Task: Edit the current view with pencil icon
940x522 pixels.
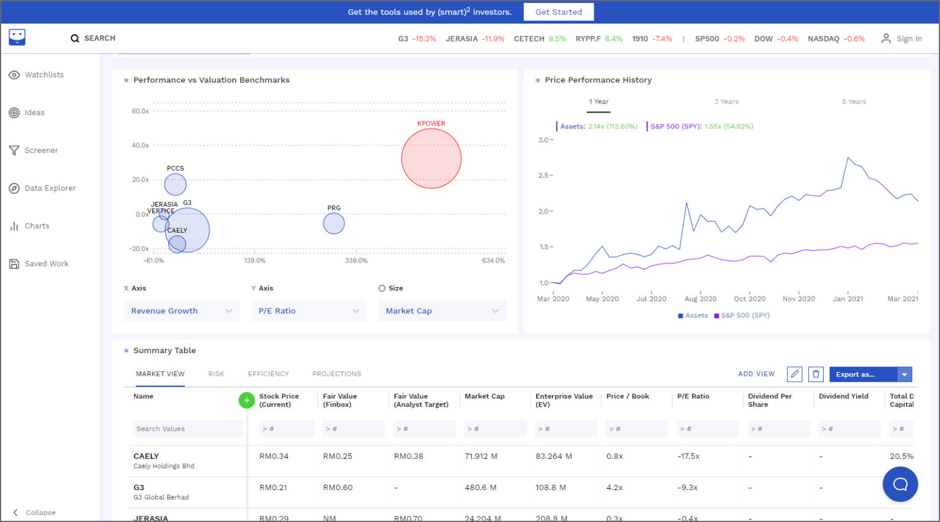Action: 794,374
